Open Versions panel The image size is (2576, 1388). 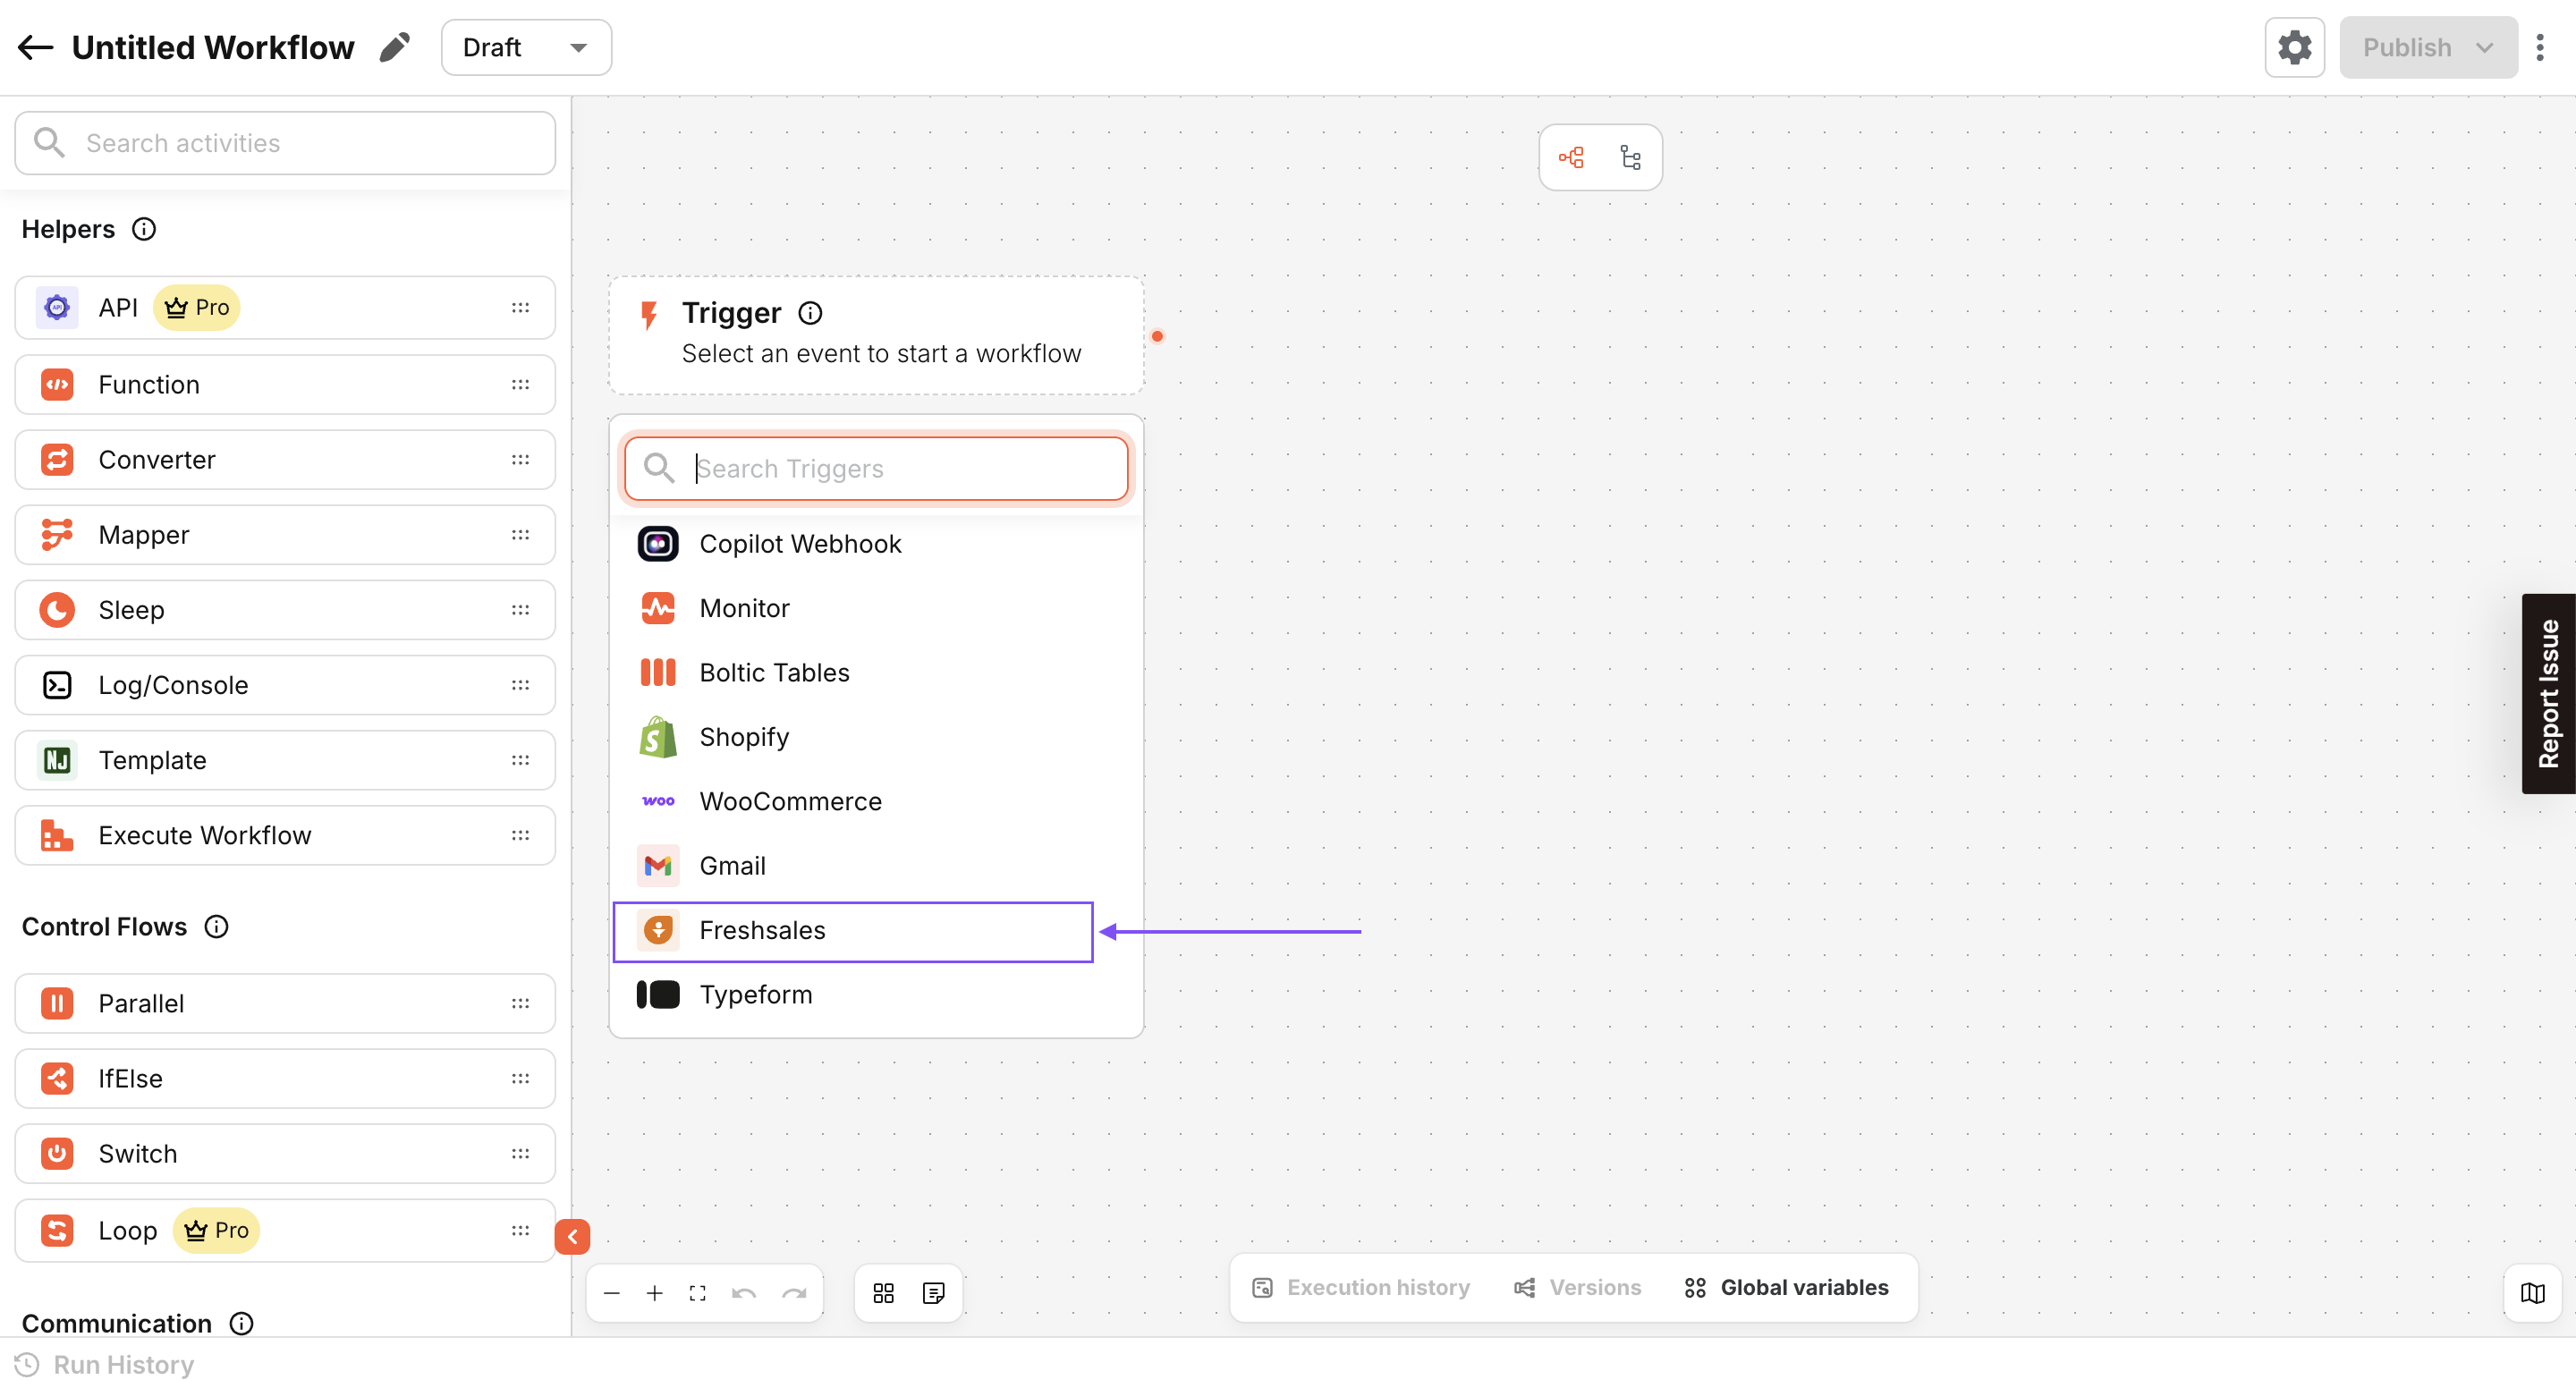(x=1577, y=1286)
